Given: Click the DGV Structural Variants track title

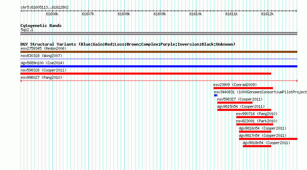Looking at the screenshot, I should coord(128,44).
